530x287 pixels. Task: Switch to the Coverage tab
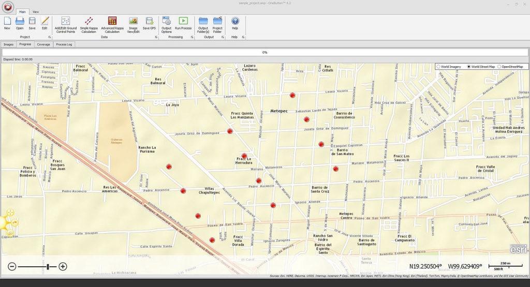pyautogui.click(x=43, y=44)
